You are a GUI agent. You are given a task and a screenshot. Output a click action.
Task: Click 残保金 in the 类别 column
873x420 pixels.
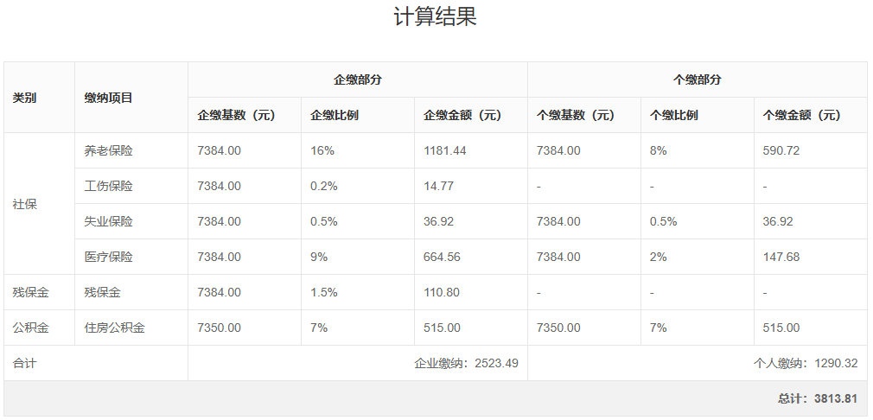30,293
